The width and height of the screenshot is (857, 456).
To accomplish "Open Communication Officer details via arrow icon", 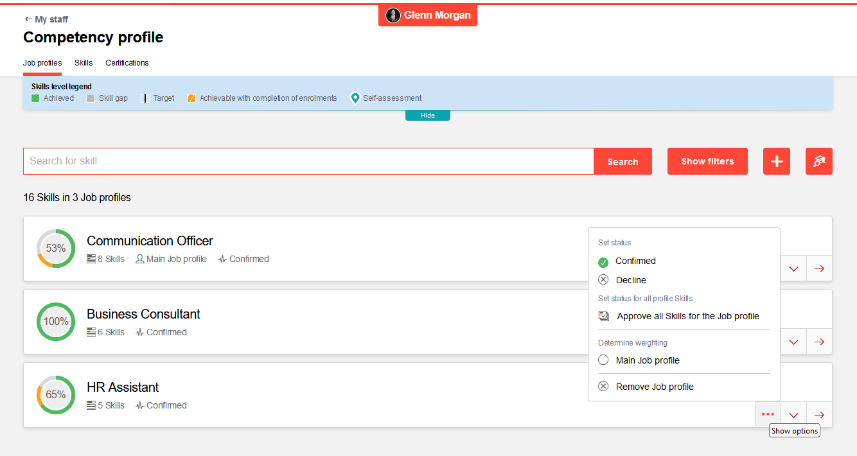I will pos(819,268).
